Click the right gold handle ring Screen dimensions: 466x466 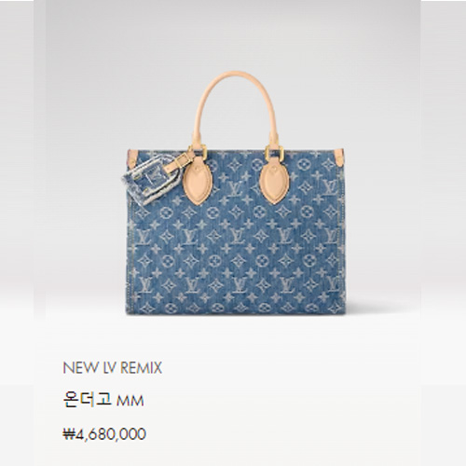tap(274, 153)
